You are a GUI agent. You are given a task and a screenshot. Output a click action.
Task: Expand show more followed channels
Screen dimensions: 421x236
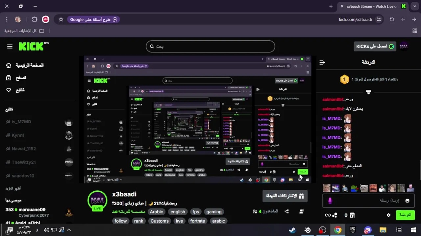(13, 188)
